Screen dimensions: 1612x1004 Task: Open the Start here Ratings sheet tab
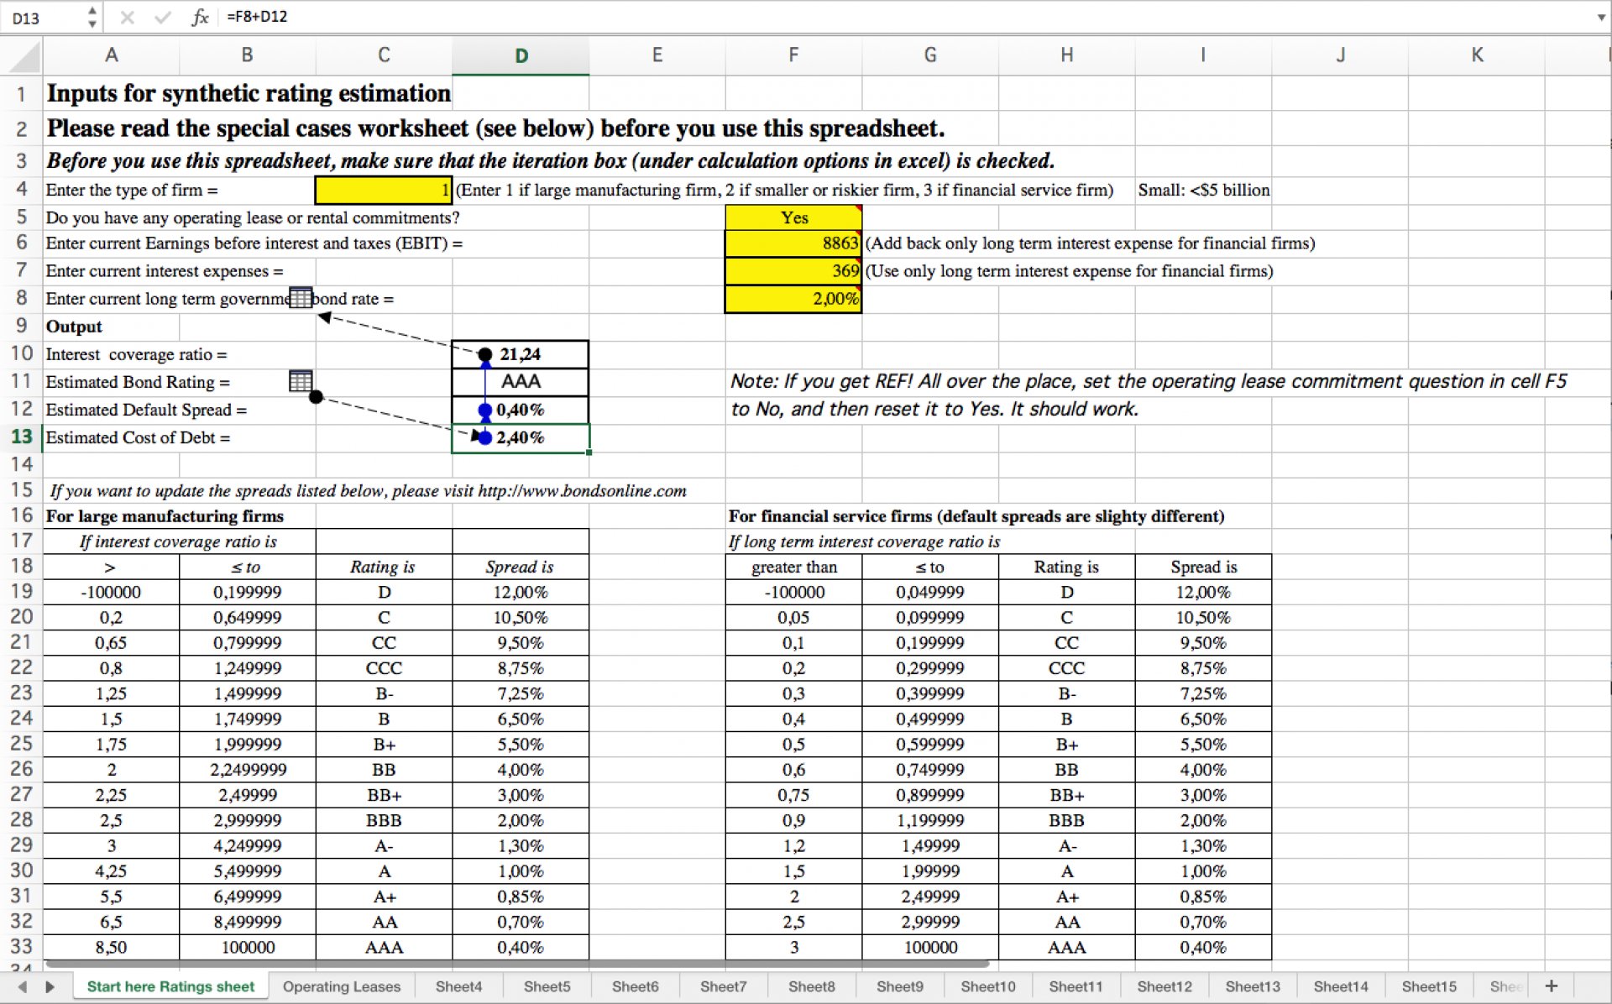tap(170, 986)
